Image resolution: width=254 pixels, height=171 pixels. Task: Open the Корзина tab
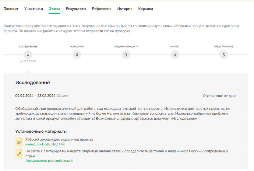[x=146, y=9]
